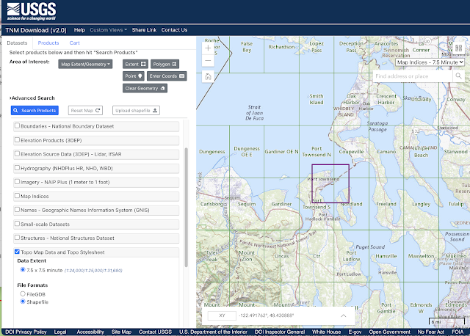470x336 pixels.
Task: Click the datasets panel scrollbar
Action: (x=186, y=207)
